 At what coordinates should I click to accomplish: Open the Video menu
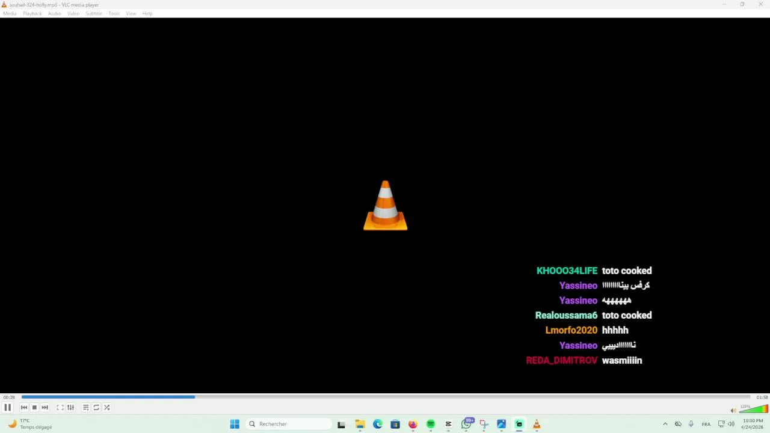[73, 13]
